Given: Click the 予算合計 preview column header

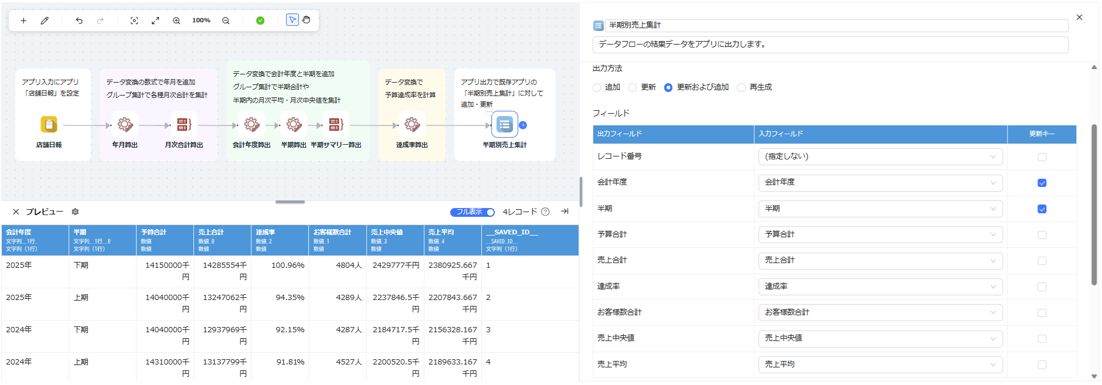Looking at the screenshot, I should tap(165, 240).
